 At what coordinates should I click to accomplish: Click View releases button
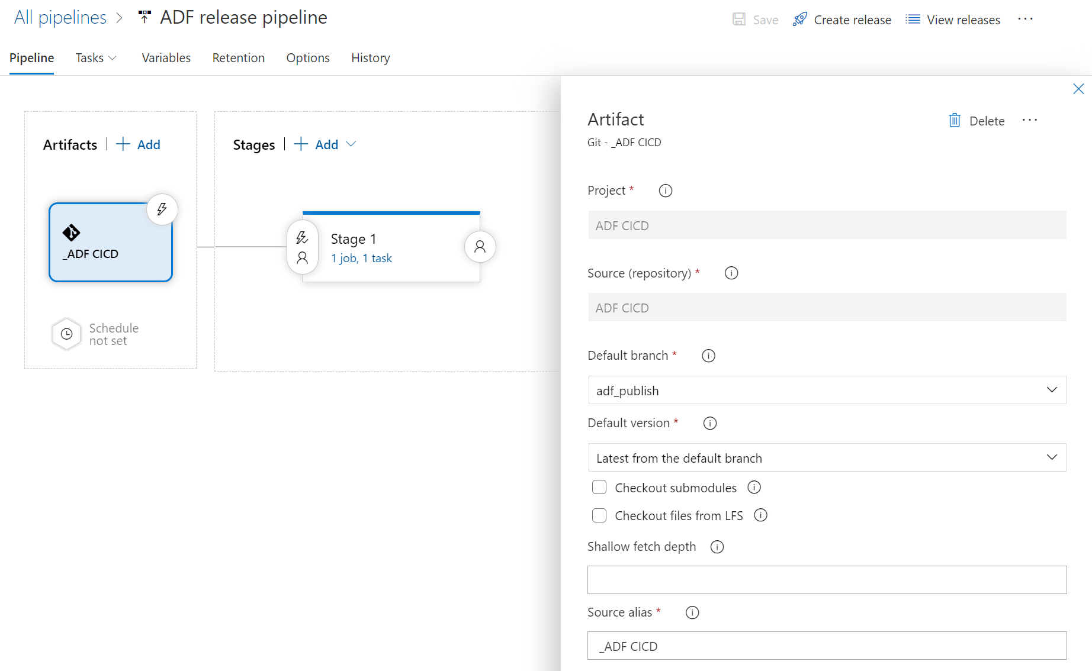(x=953, y=20)
